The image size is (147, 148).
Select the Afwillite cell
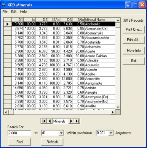pos(100,106)
